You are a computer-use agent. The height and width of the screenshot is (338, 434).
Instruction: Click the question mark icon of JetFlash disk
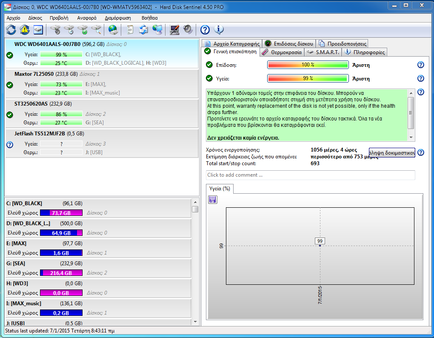(10, 144)
